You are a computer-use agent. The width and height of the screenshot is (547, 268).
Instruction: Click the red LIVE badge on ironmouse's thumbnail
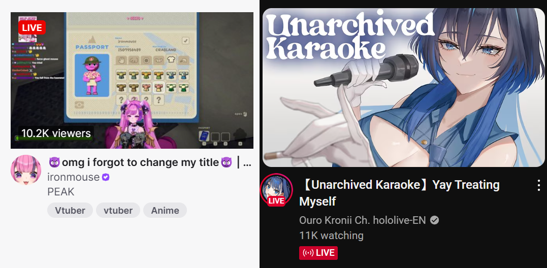point(32,27)
